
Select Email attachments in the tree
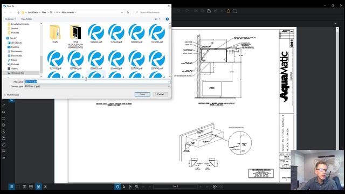pyautogui.click(x=20, y=24)
